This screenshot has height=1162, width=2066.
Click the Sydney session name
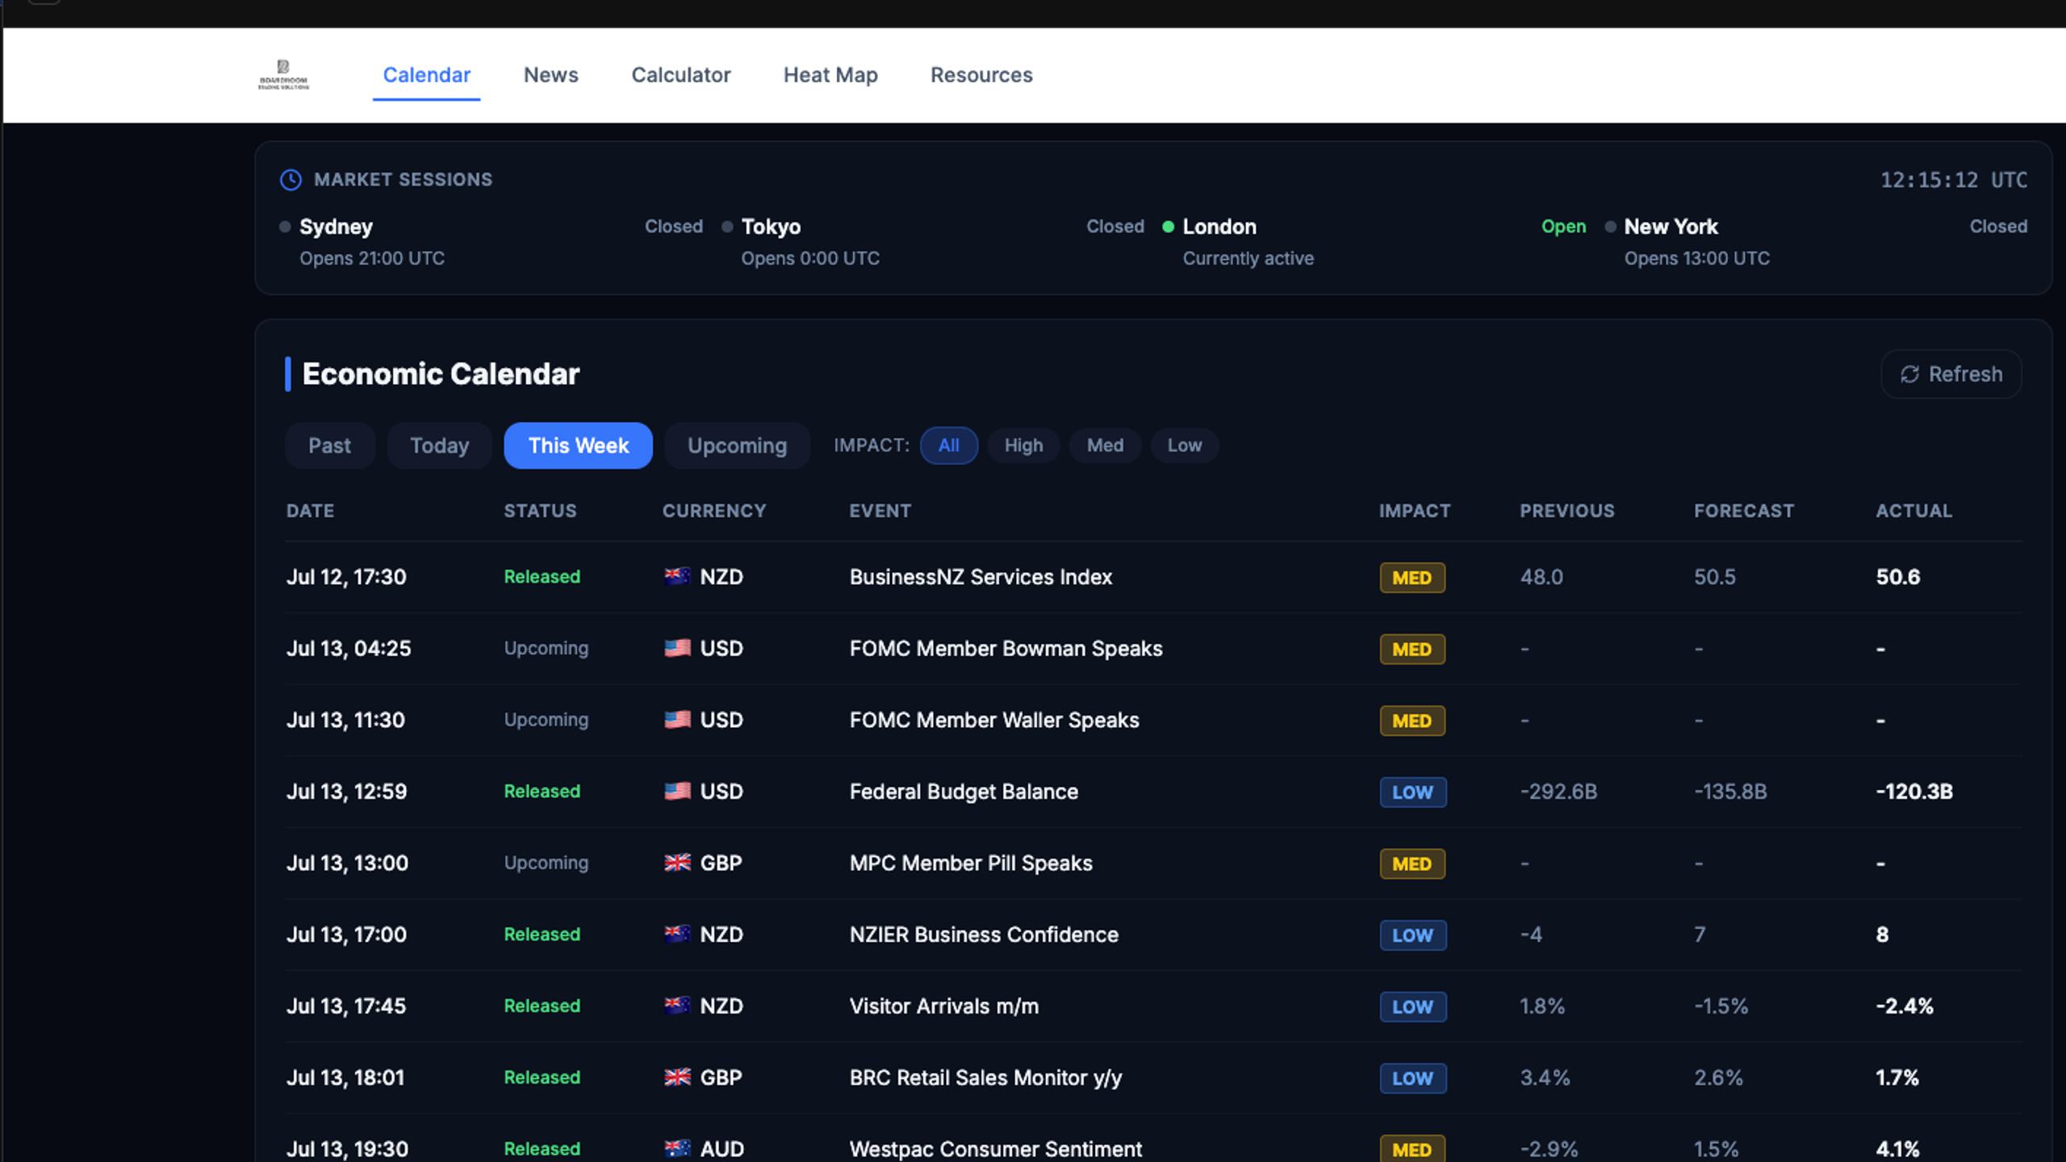click(336, 227)
